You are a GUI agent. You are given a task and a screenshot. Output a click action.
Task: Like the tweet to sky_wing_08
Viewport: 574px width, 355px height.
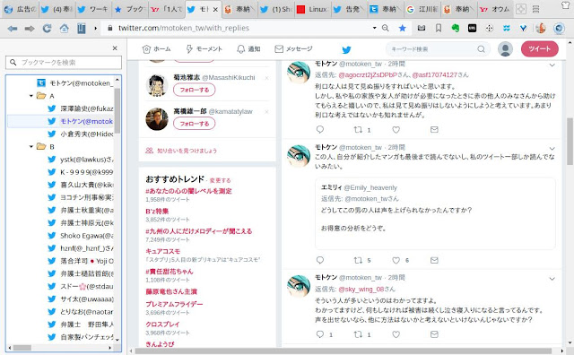click(x=396, y=334)
